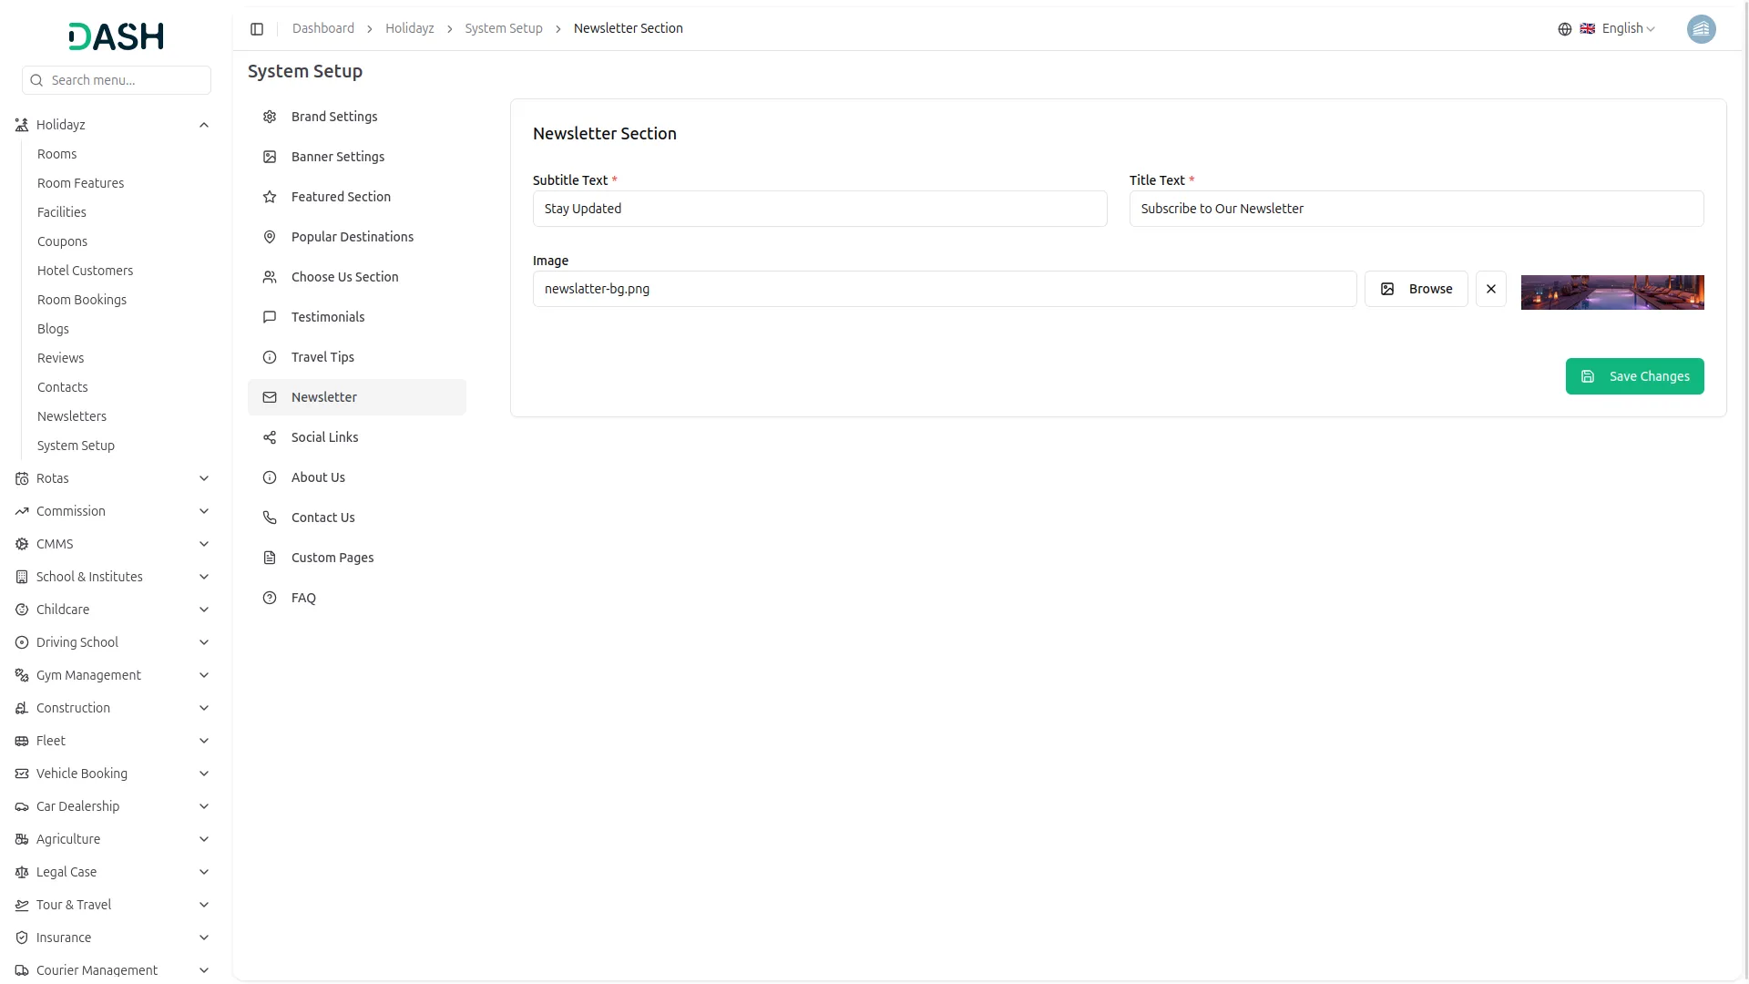Click the Brand Settings gear icon

click(x=270, y=117)
